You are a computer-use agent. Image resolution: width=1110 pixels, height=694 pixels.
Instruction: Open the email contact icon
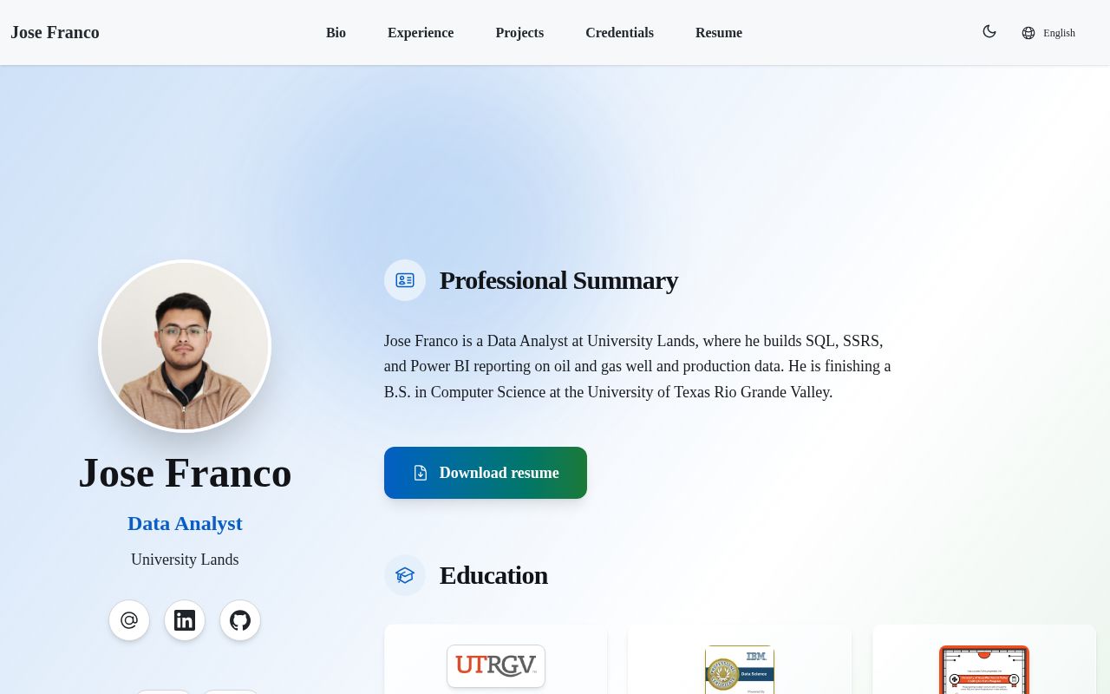[x=129, y=620]
